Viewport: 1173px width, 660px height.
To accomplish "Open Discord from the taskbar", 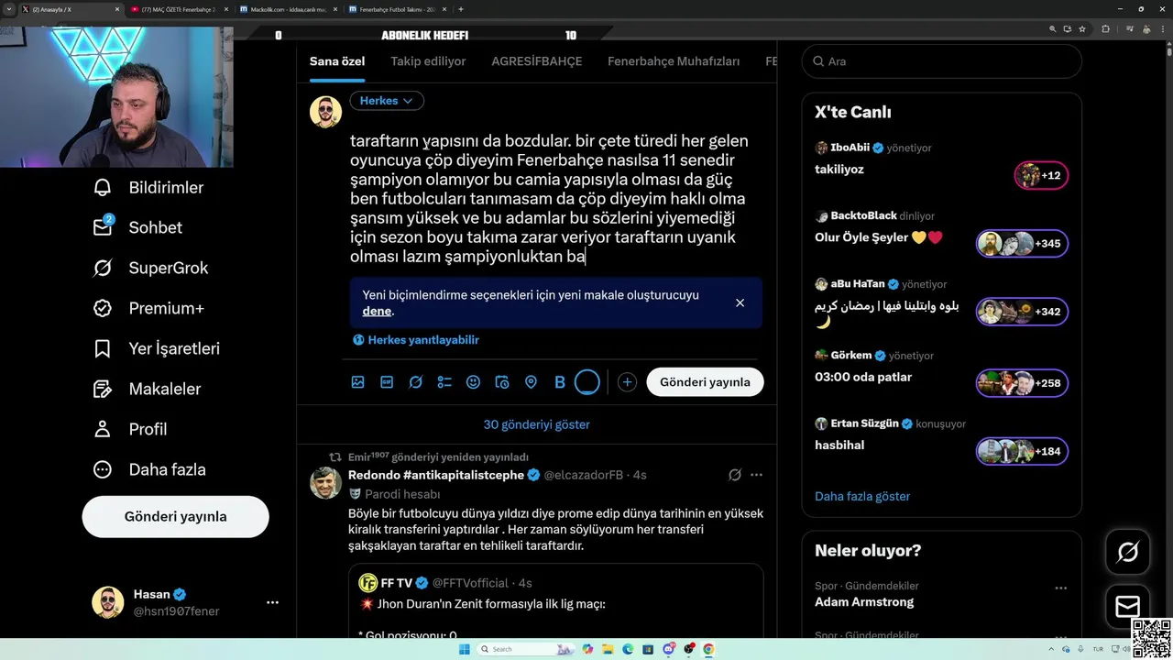I will click(669, 649).
